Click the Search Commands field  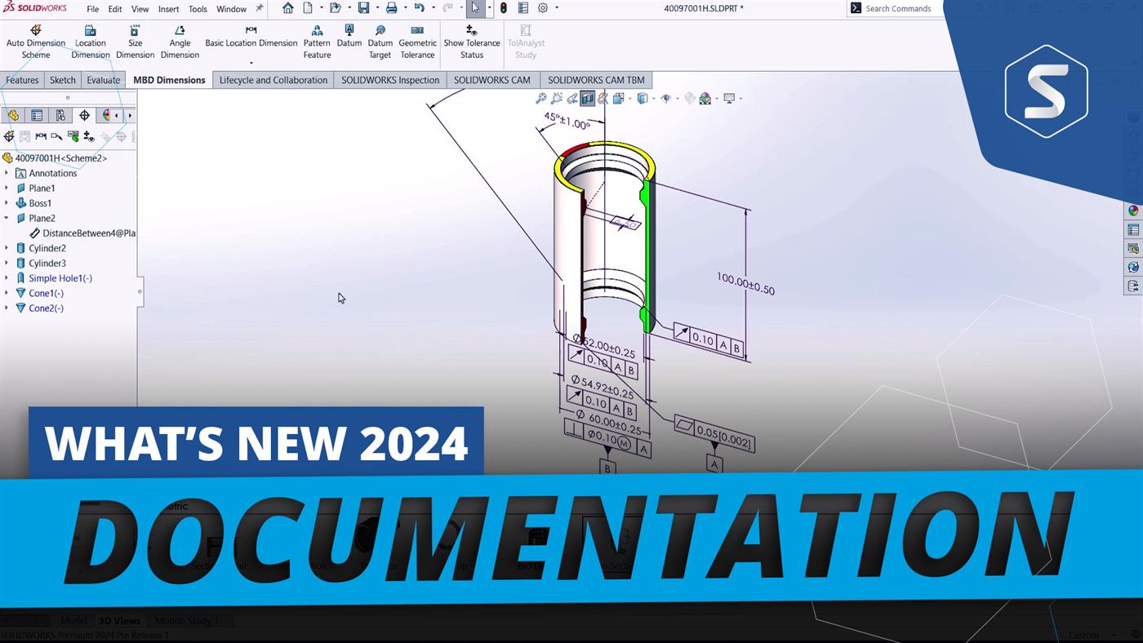pos(898,8)
